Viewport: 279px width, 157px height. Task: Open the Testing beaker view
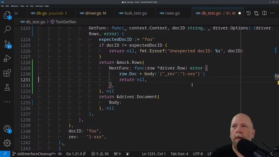pos(7,87)
